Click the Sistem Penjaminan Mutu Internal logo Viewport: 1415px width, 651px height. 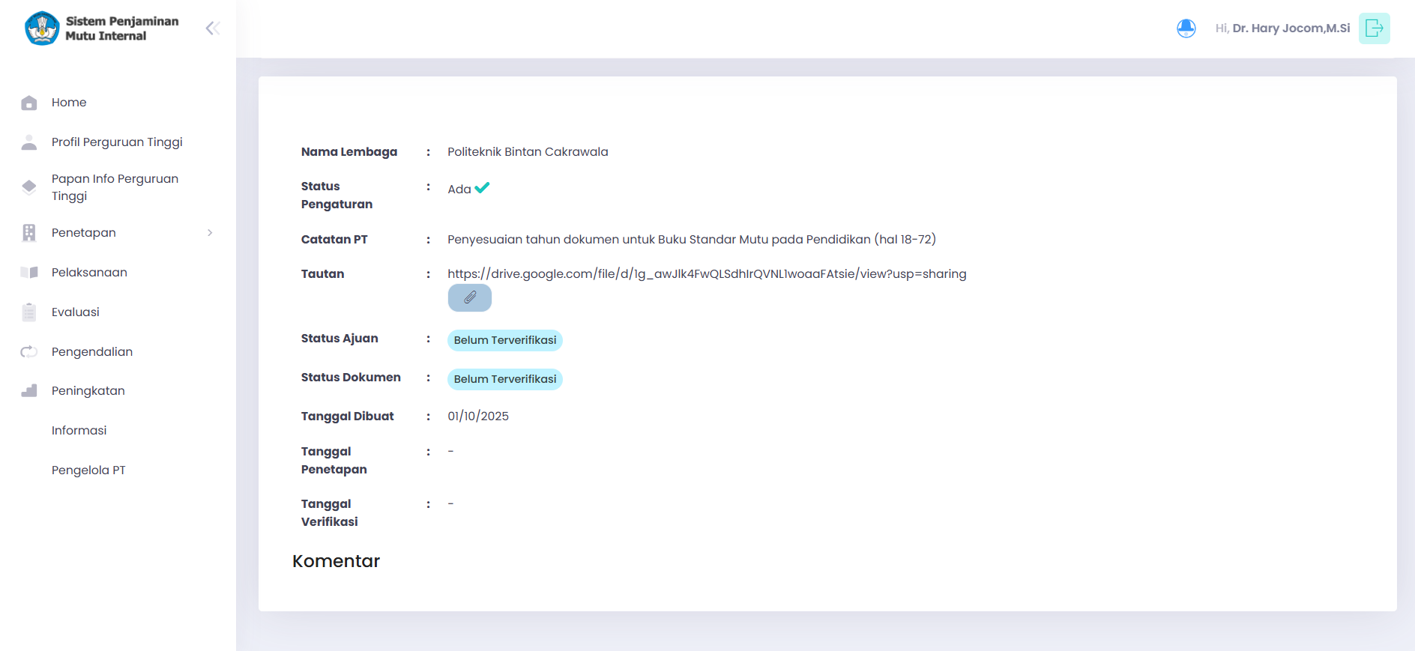tap(42, 28)
